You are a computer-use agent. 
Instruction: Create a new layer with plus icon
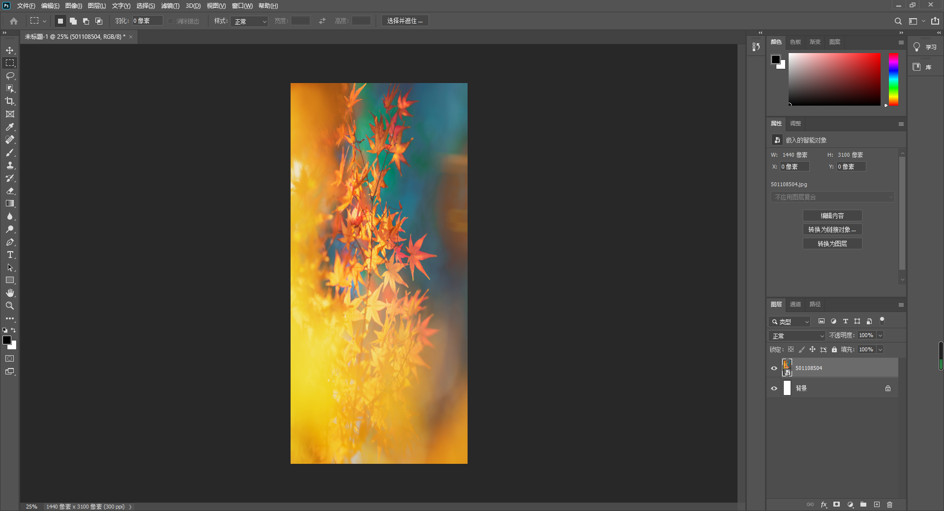point(877,505)
